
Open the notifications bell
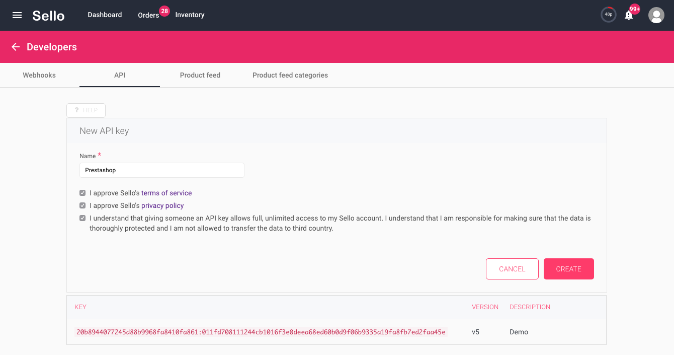pos(629,15)
